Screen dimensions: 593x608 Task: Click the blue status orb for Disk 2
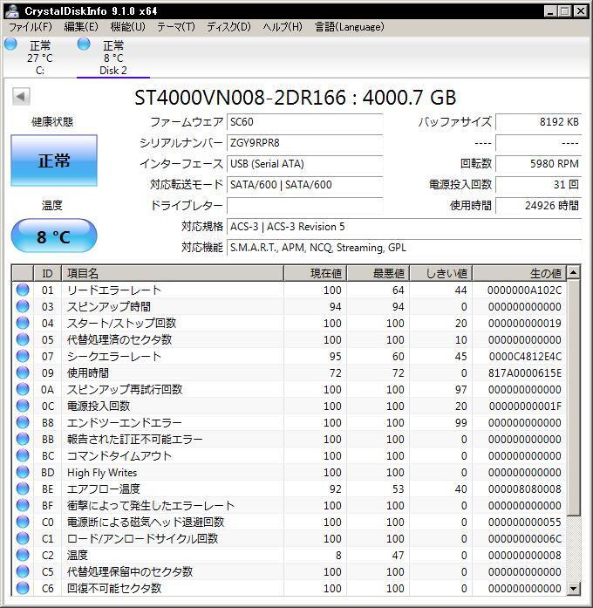tap(84, 44)
